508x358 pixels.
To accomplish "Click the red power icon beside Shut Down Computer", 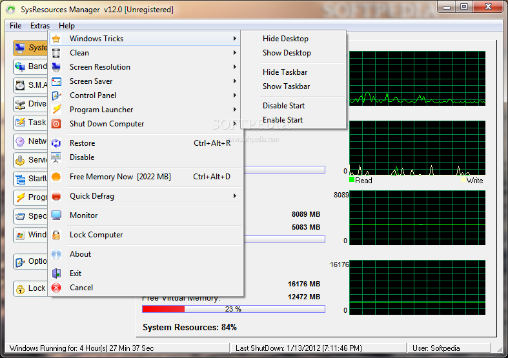I will point(56,124).
